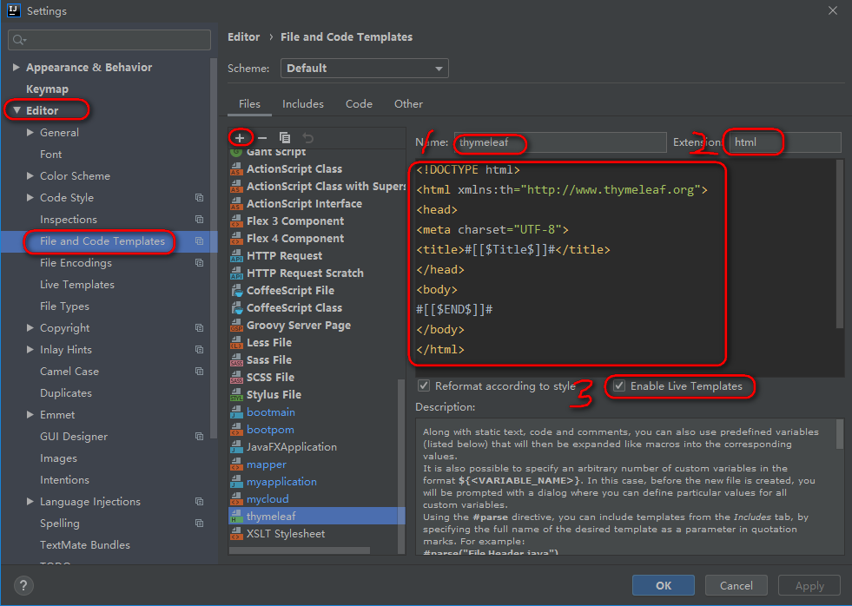Open Live Templates settings

click(x=77, y=285)
